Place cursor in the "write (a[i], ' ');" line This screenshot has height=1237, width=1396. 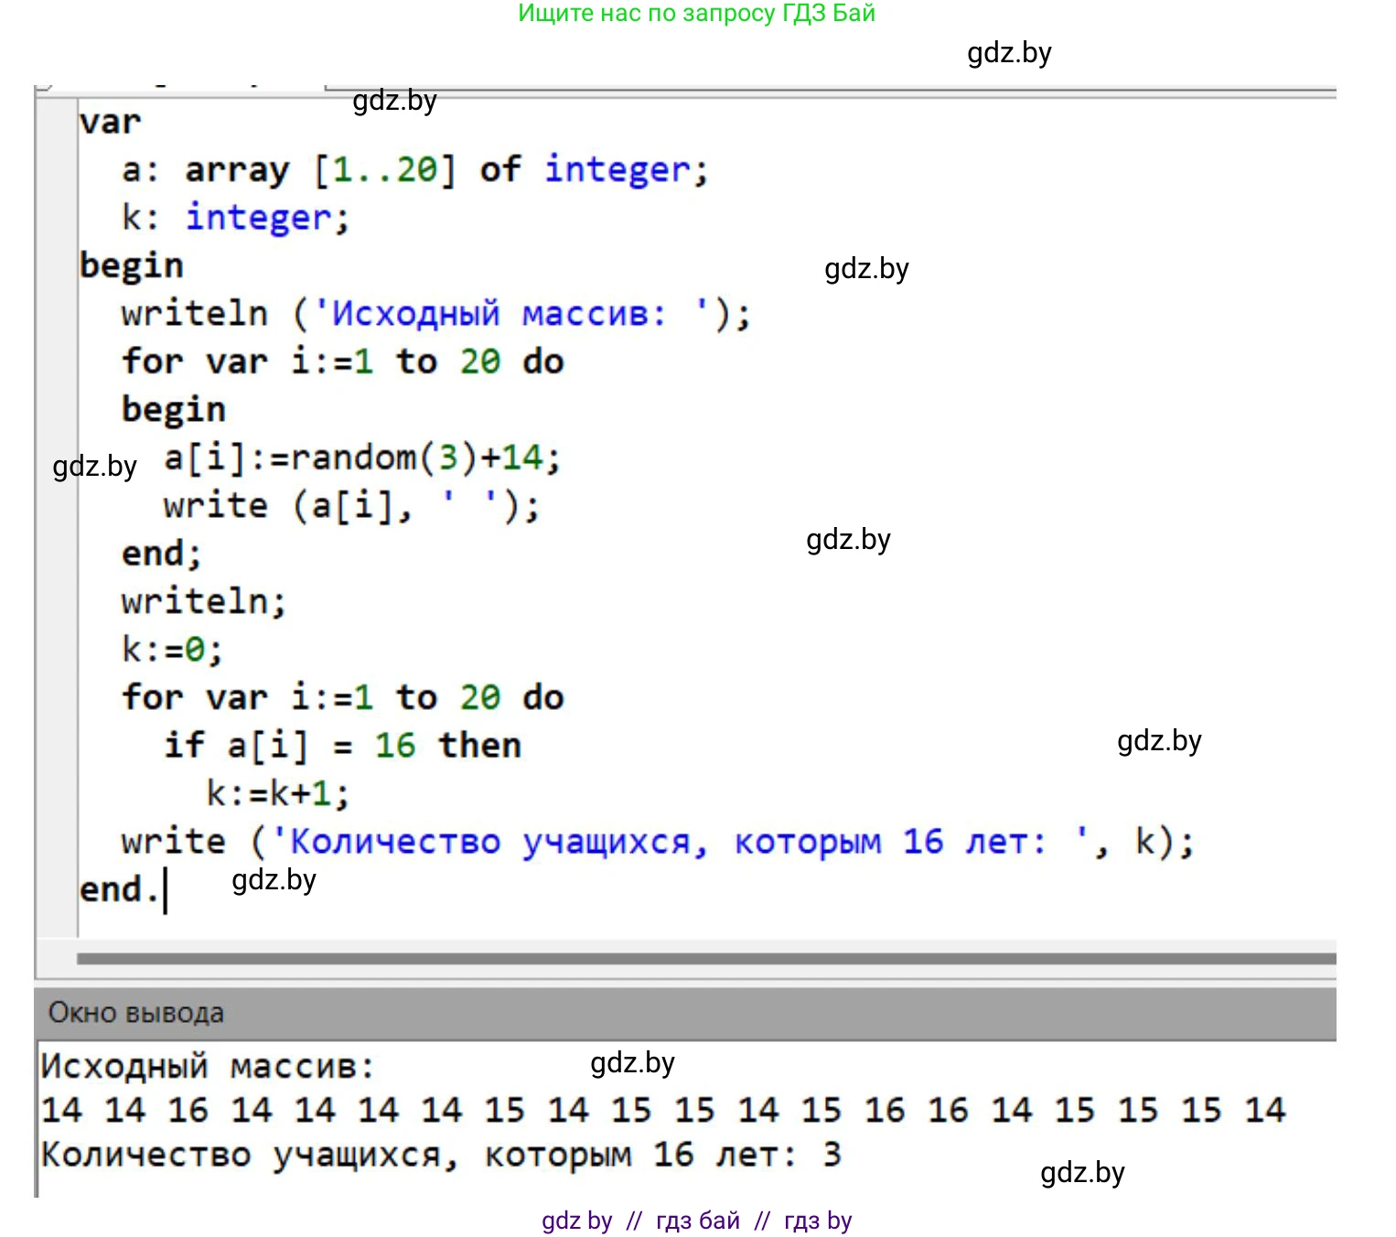click(x=351, y=506)
